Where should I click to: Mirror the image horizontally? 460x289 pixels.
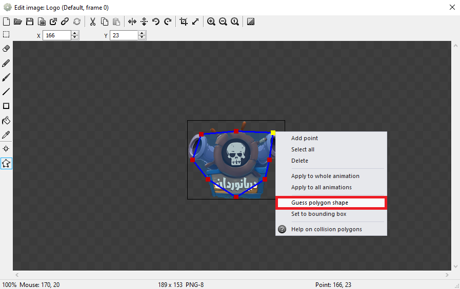[132, 21]
